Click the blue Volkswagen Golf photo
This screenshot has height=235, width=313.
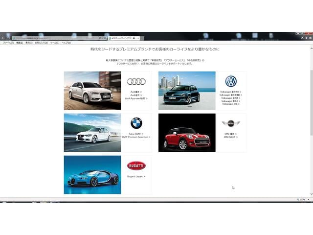187,91
